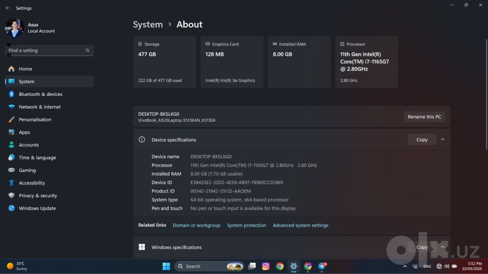Open Telegram from the taskbar
Viewport: 488px width, 274px height.
point(322,266)
